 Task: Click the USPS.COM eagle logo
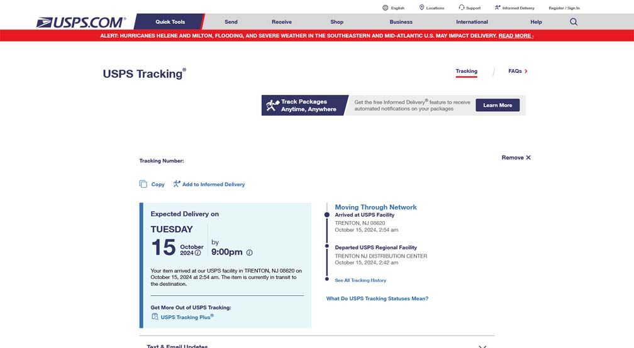tap(81, 23)
